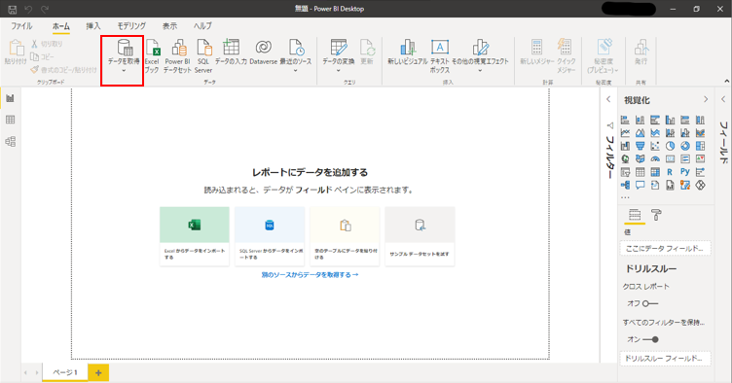The width and height of the screenshot is (732, 383).
Task: Click the ここにデータ フィールド well
Action: coord(665,248)
